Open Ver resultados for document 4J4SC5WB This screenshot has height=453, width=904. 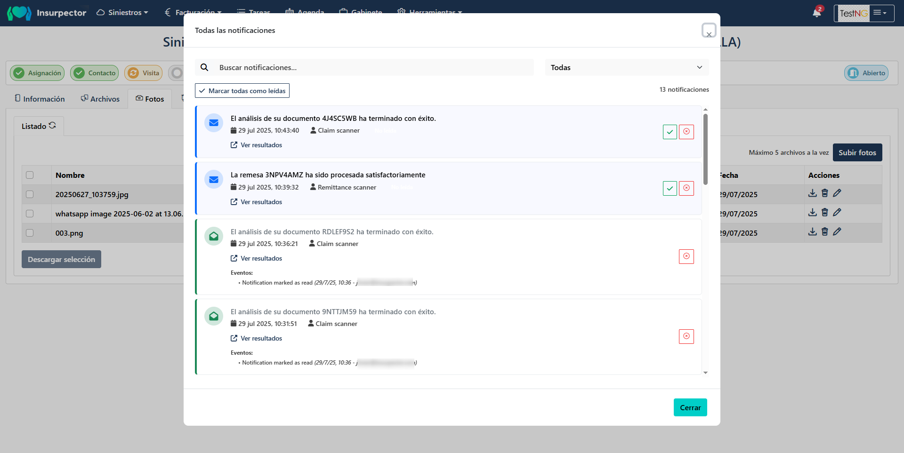click(x=256, y=145)
